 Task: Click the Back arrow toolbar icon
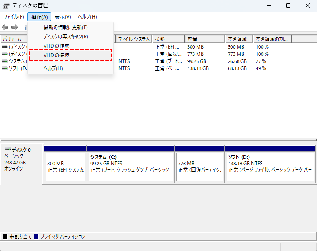pos(5,27)
